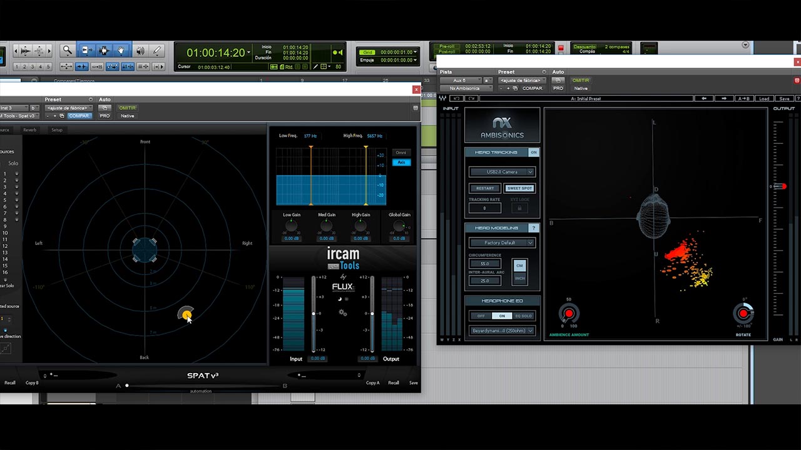Open the Factory Default head model dropdown
The image size is (801, 450).
tap(502, 242)
